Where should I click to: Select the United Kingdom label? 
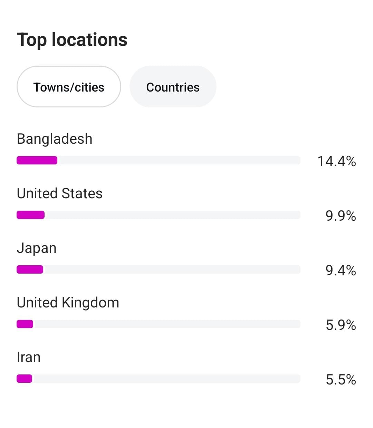[68, 303]
